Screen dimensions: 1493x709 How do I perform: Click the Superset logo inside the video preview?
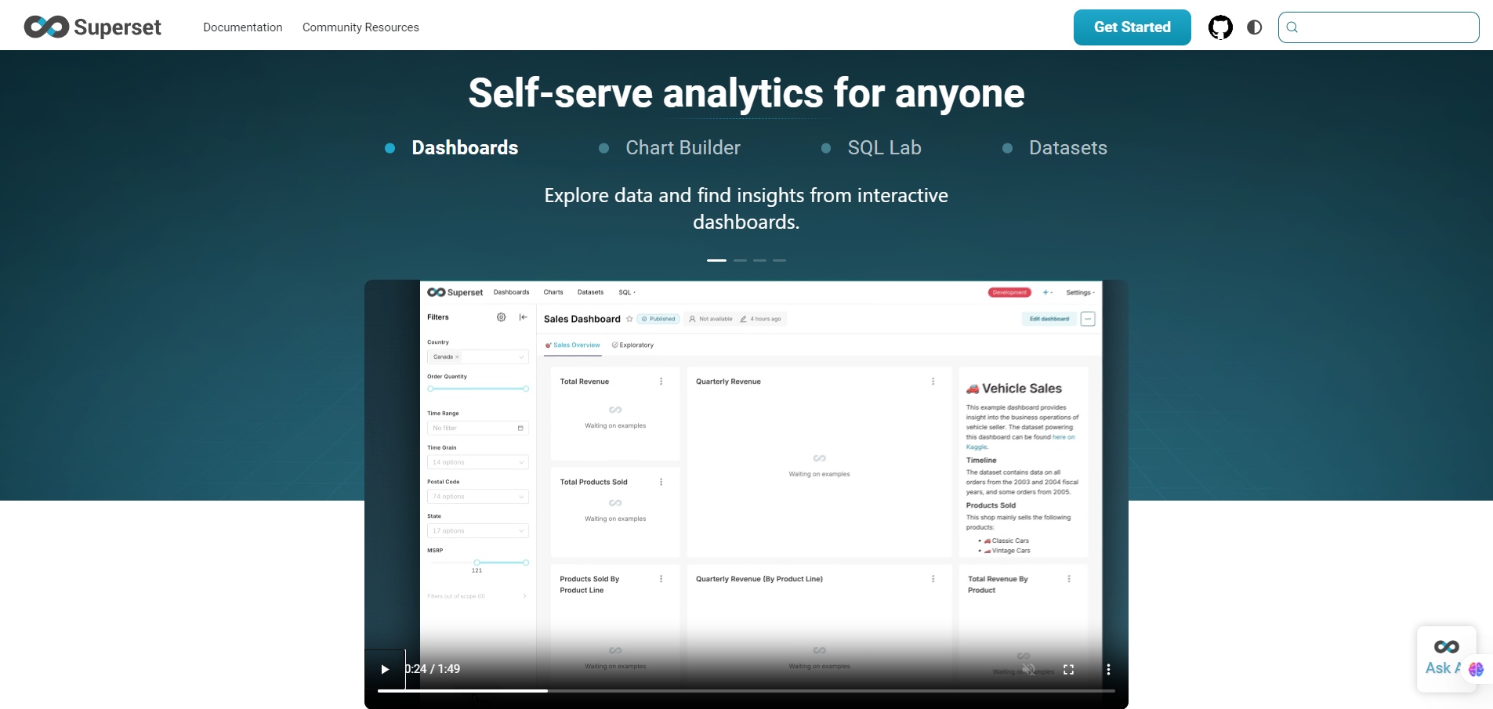(455, 292)
